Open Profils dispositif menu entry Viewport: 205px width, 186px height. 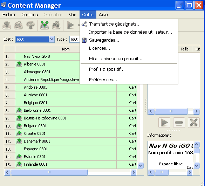pyautogui.click(x=129, y=69)
